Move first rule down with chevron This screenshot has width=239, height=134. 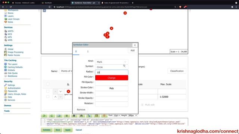coord(60,91)
